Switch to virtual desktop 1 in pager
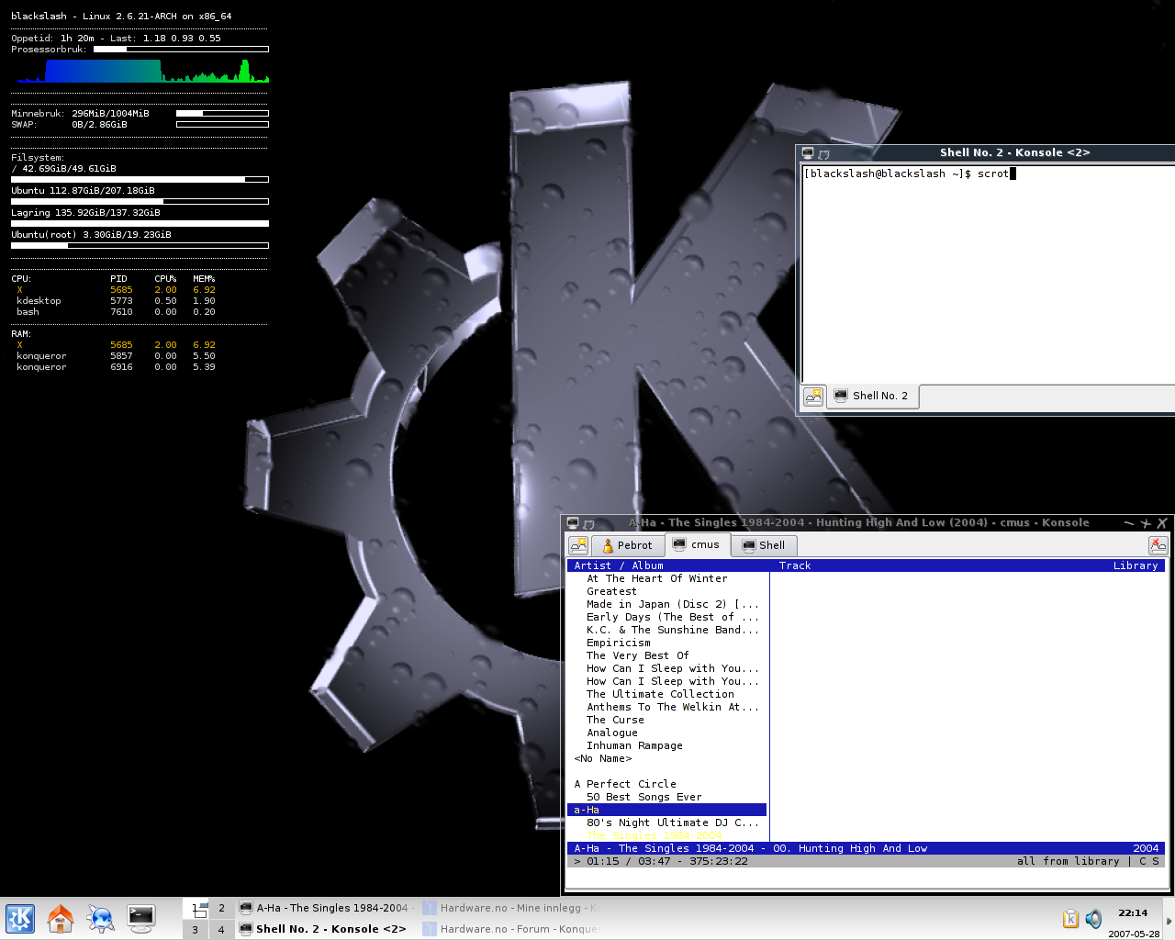 [x=196, y=908]
